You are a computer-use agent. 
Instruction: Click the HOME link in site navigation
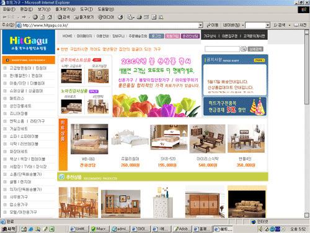[x=68, y=36]
